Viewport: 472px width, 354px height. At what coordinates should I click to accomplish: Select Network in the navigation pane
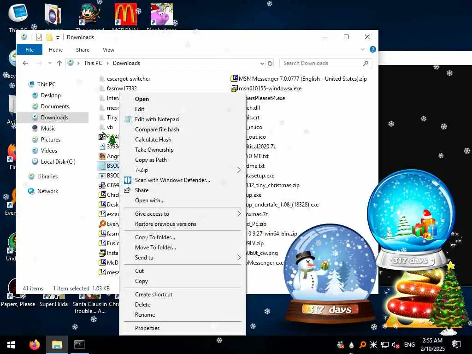click(x=47, y=191)
